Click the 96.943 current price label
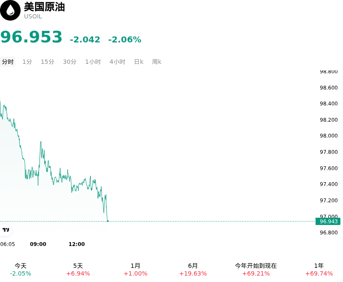343x282 pixels. click(x=328, y=222)
